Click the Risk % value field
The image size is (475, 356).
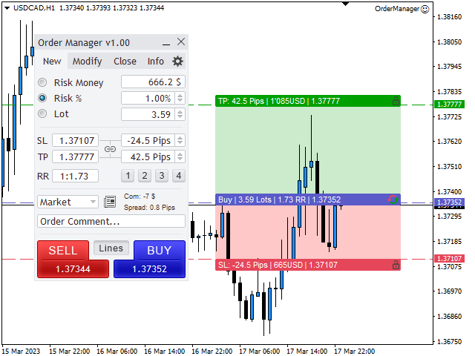click(148, 98)
